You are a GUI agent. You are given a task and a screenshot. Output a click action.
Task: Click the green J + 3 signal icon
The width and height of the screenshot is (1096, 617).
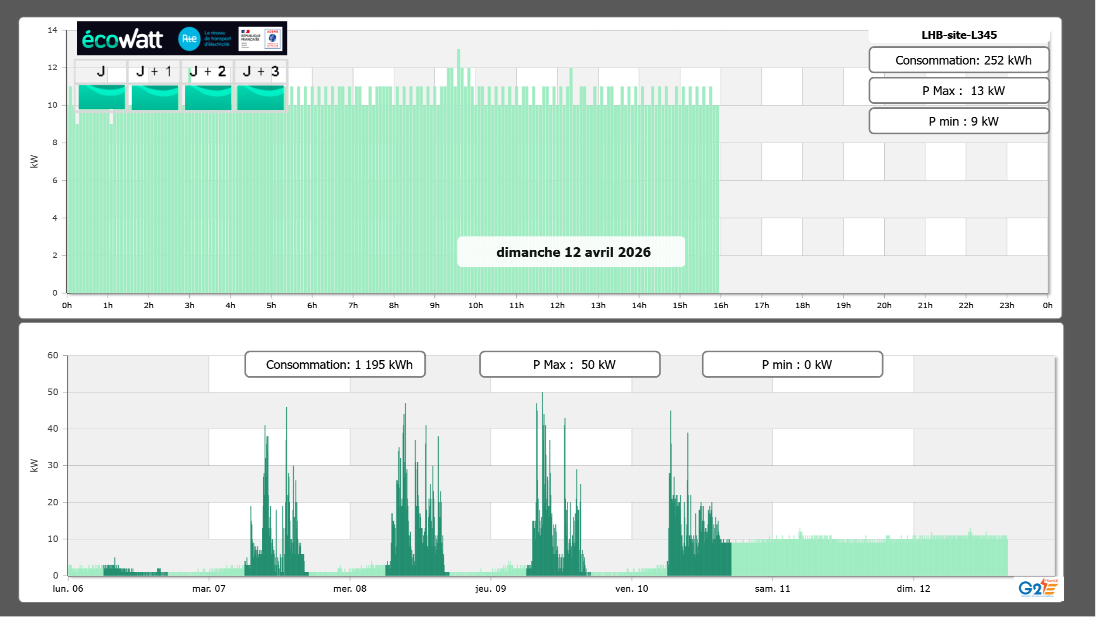click(x=261, y=97)
